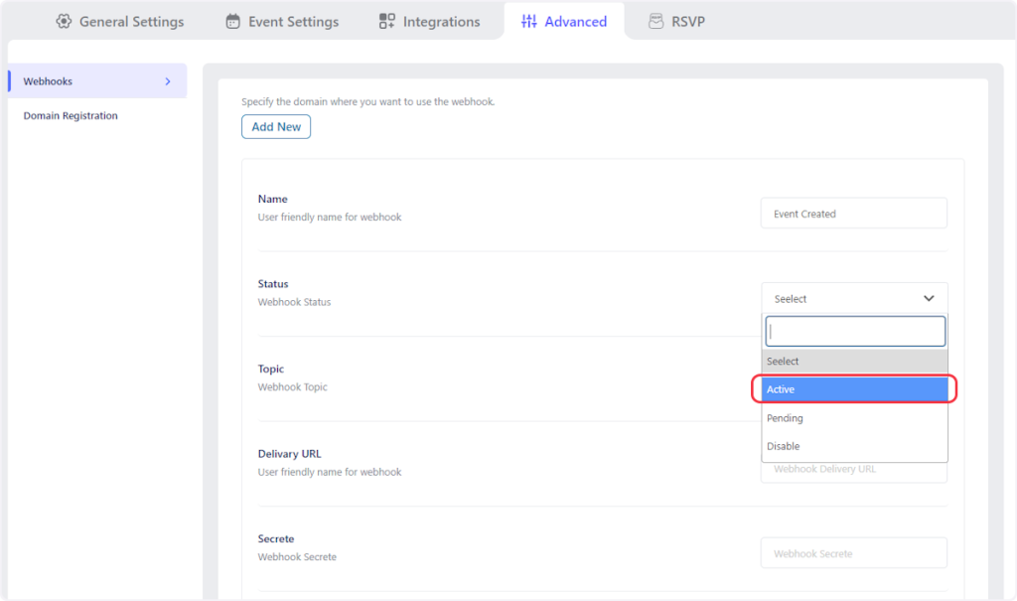This screenshot has width=1017, height=601.
Task: Select Webhooks in the left sidebar
Action: click(x=49, y=81)
